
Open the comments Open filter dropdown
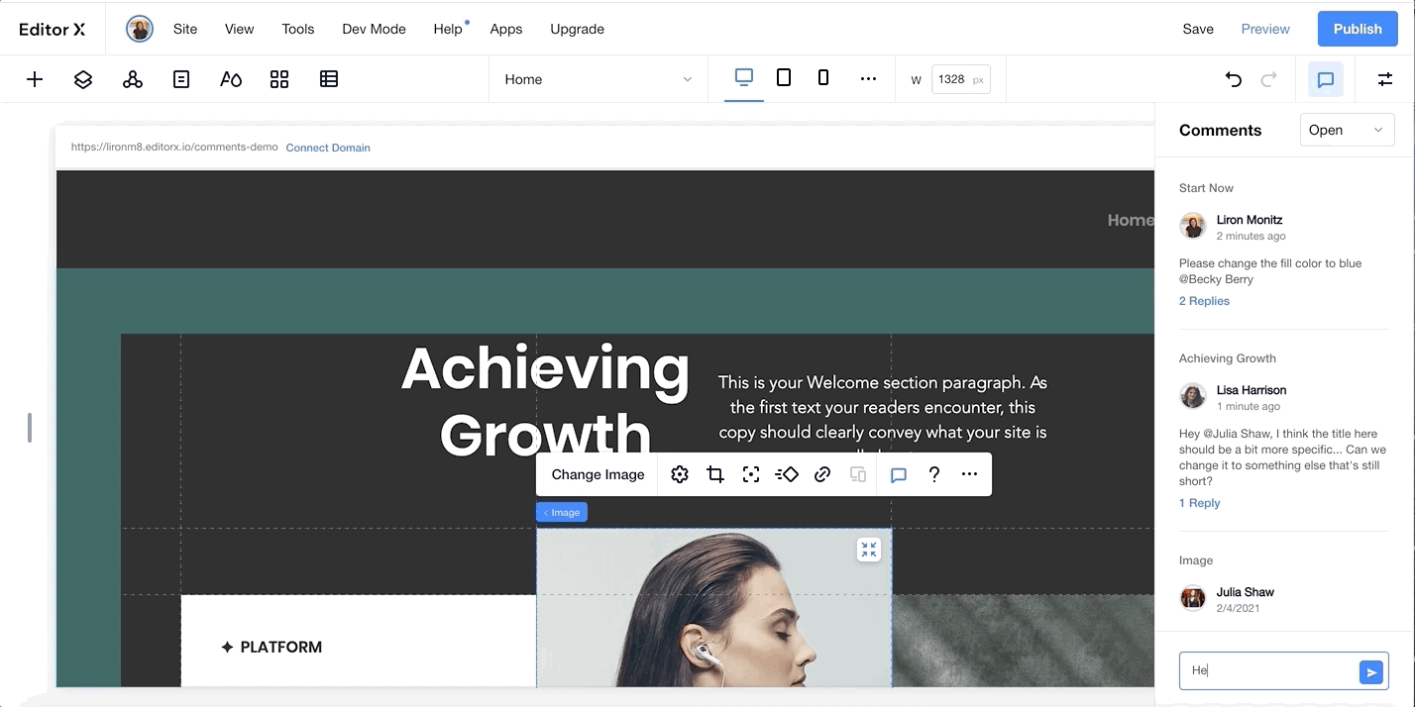pos(1347,130)
